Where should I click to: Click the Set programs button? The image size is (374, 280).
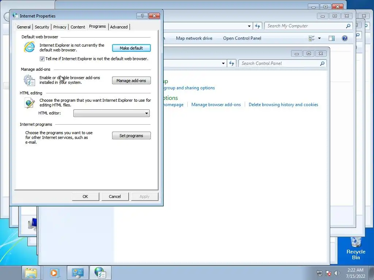click(x=131, y=136)
